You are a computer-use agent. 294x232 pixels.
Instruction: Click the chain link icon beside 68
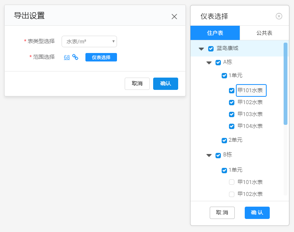point(75,57)
